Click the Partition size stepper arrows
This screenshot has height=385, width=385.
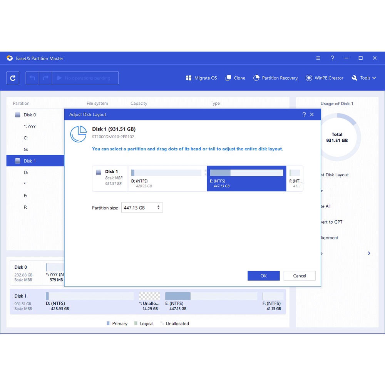point(158,208)
